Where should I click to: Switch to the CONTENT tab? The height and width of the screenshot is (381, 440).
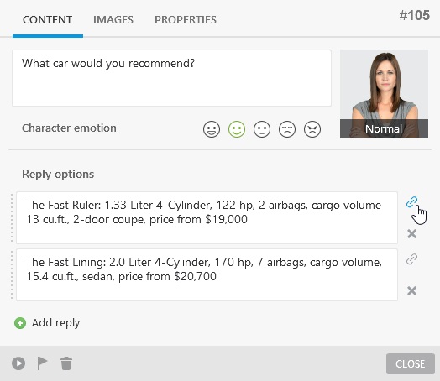tap(47, 20)
